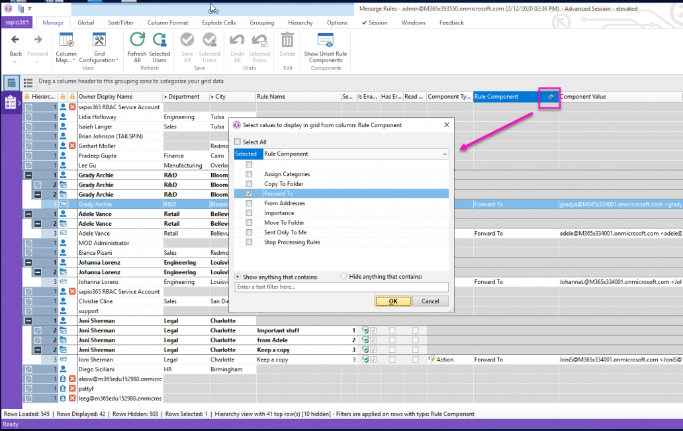Open the sapio365 ribbon tab
683x431 pixels.
17,23
